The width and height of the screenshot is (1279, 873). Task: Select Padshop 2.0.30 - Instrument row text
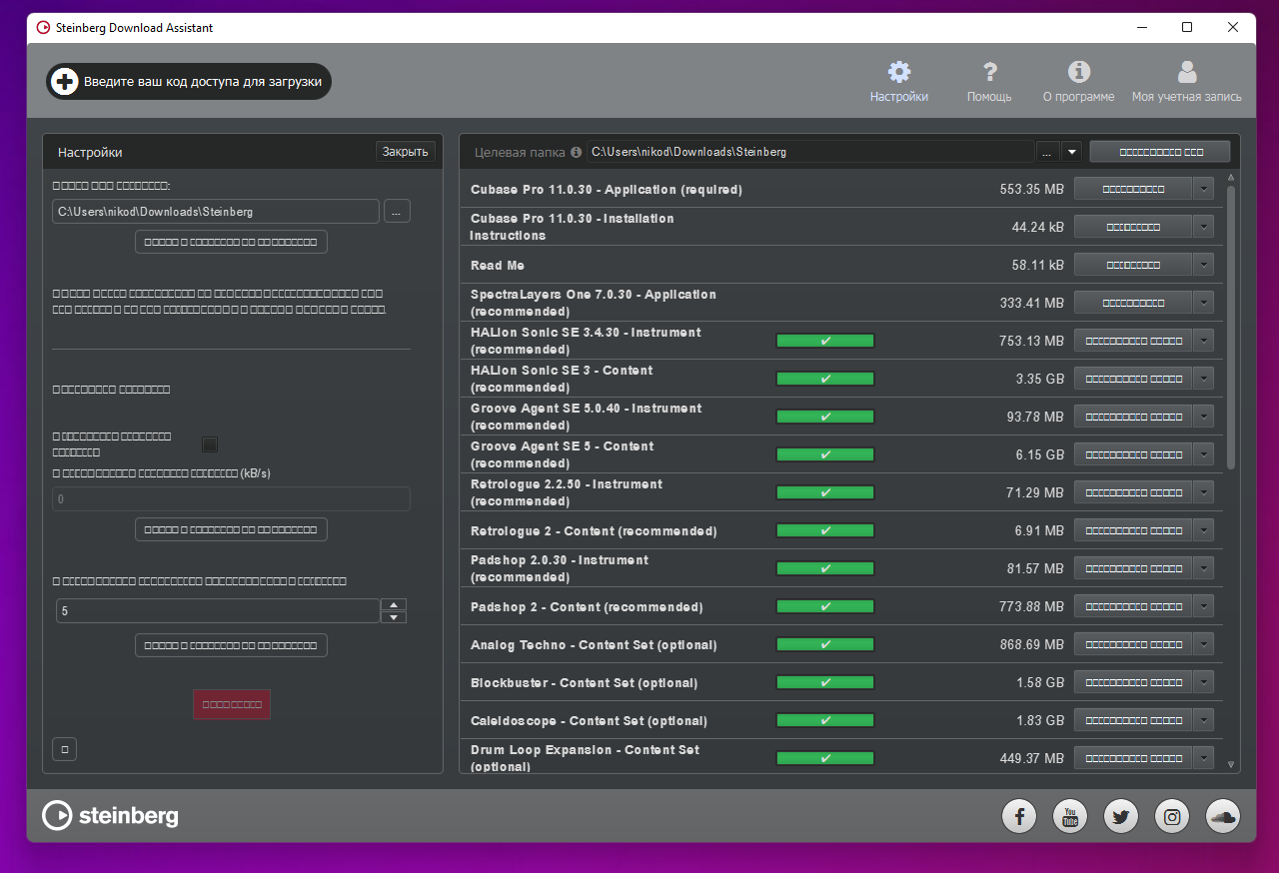coord(560,568)
